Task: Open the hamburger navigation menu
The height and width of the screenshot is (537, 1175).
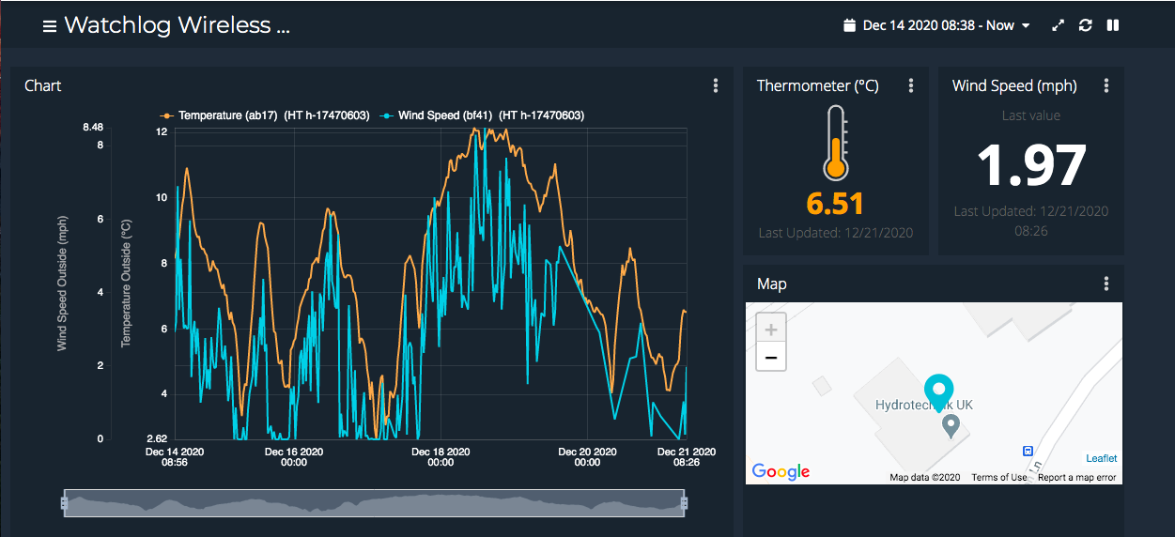Action: (x=50, y=26)
